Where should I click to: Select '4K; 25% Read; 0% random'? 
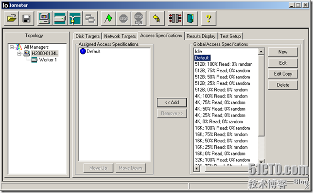(220, 116)
